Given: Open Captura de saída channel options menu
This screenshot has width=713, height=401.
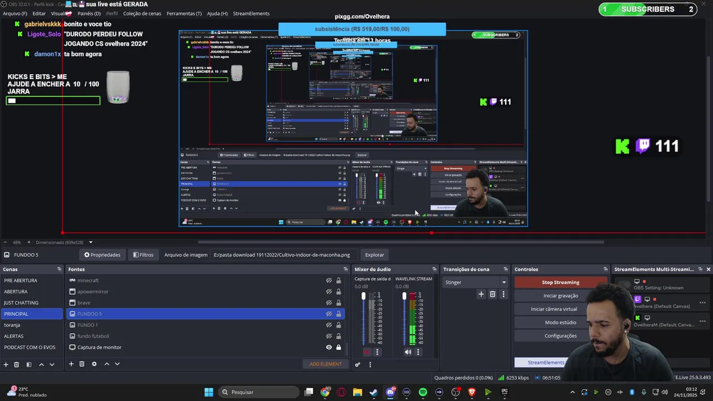Looking at the screenshot, I should (x=377, y=352).
